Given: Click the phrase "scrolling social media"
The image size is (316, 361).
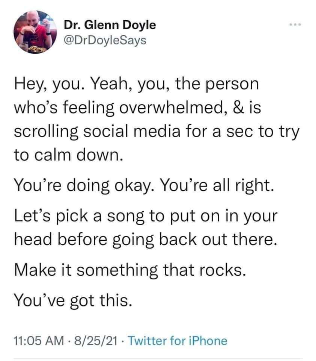Looking at the screenshot, I should 97,133.
